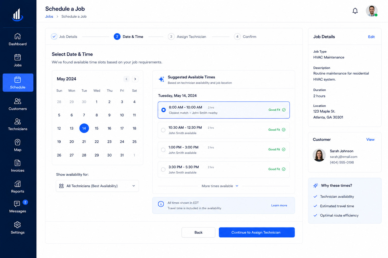Select May 21 in calendar

tap(84, 142)
